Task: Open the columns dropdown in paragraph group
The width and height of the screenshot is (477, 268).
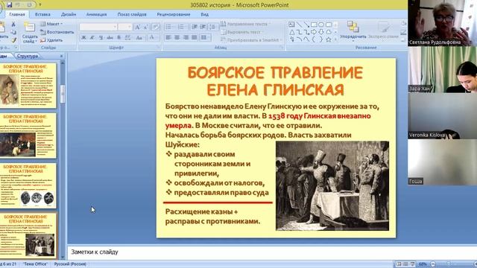Action: pos(206,37)
